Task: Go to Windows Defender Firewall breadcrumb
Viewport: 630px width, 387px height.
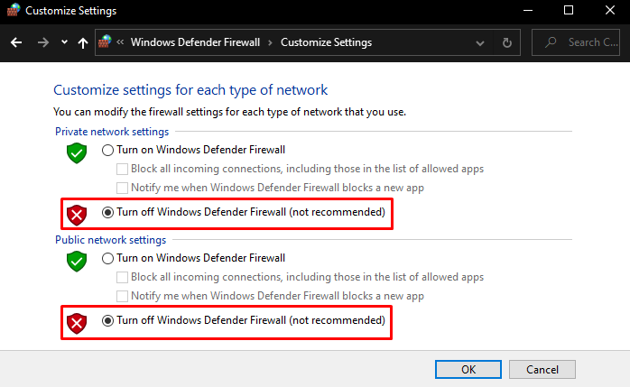Action: pos(195,42)
